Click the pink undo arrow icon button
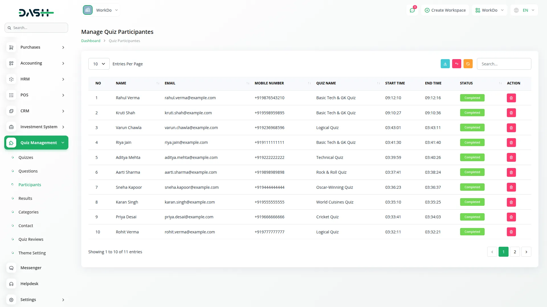 (456, 64)
